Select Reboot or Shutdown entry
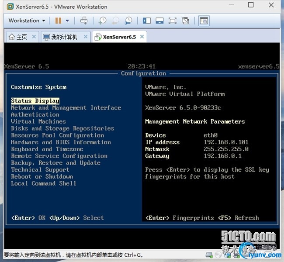 coord(42,176)
